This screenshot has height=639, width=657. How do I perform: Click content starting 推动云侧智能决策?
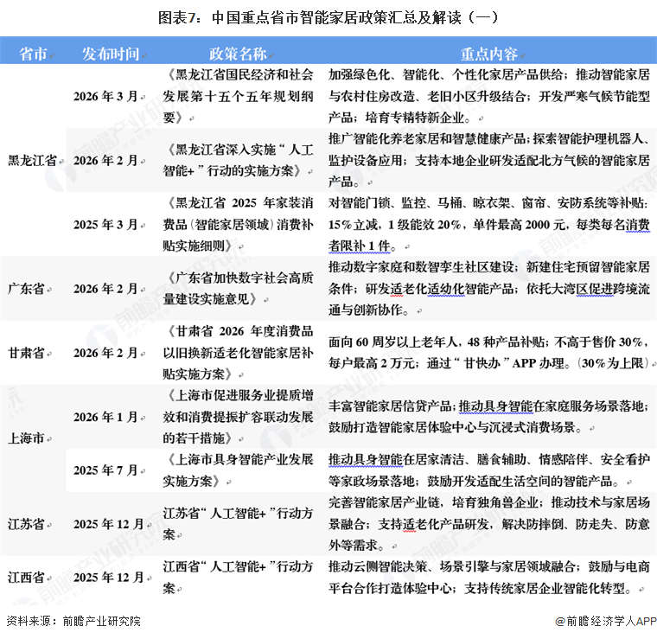(489, 578)
